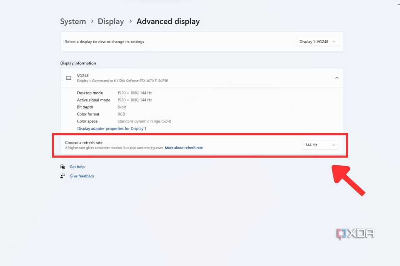
Task: Go to System in the breadcrumb
Action: 73,21
